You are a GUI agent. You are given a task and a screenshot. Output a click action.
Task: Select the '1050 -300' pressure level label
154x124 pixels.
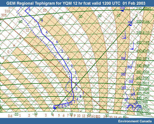[x=144, y=114]
